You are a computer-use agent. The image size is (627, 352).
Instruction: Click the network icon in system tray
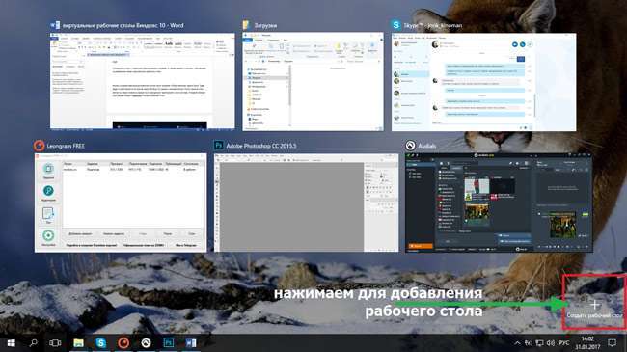pyautogui.click(x=539, y=343)
